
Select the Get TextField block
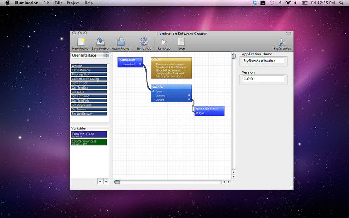(x=89, y=101)
